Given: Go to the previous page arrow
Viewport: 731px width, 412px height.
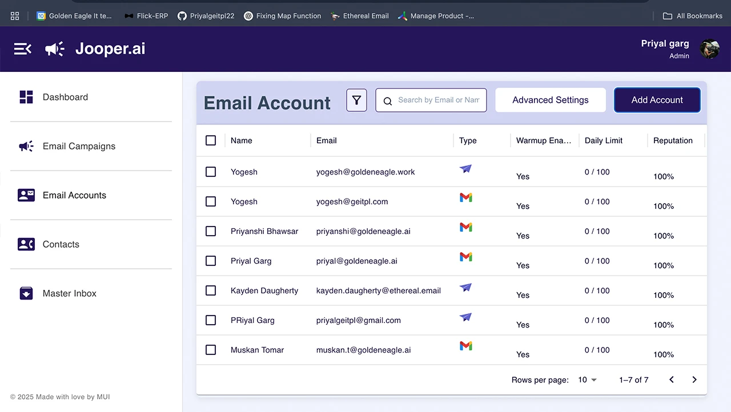Looking at the screenshot, I should 672,379.
